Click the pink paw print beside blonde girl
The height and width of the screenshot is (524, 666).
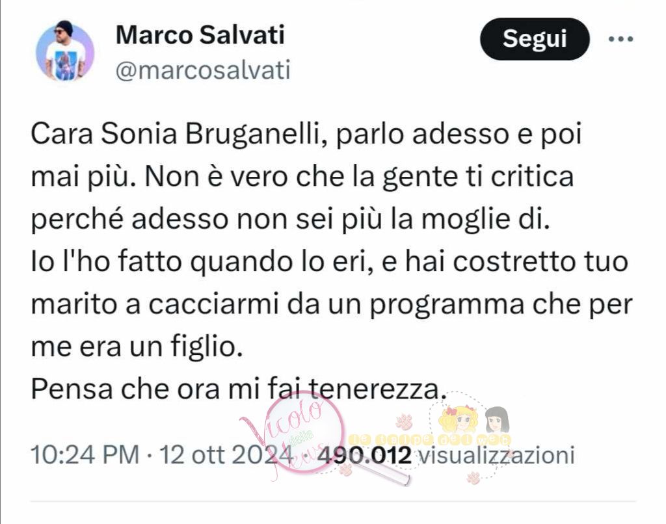(404, 421)
